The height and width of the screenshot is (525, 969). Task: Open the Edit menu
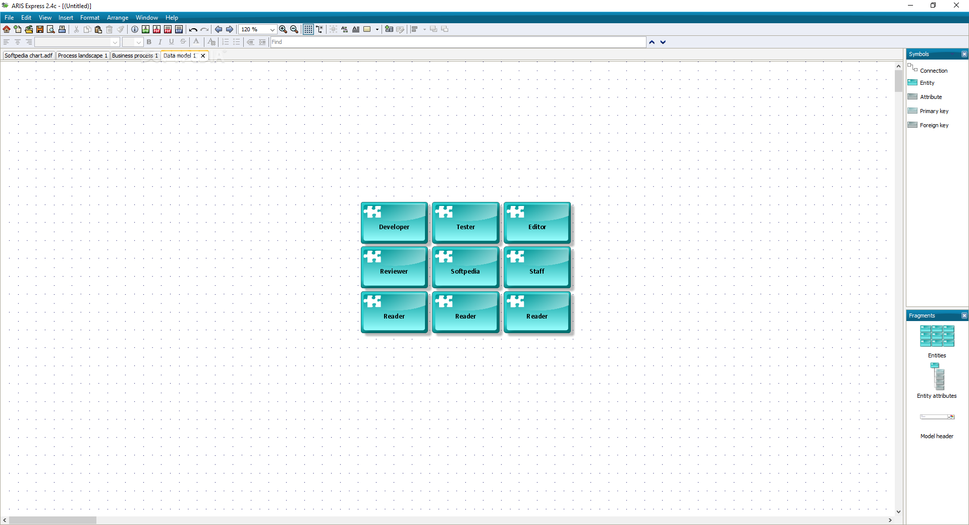[x=26, y=18]
